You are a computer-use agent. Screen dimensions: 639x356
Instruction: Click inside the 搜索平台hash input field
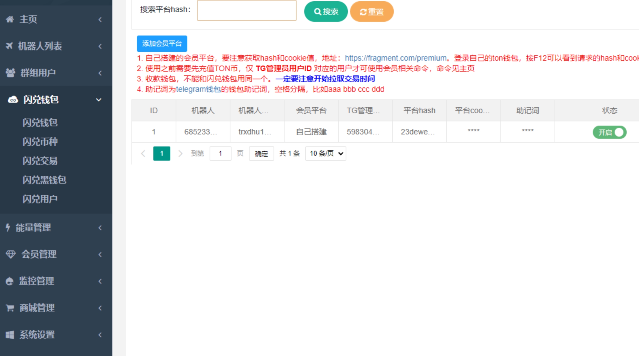click(246, 10)
